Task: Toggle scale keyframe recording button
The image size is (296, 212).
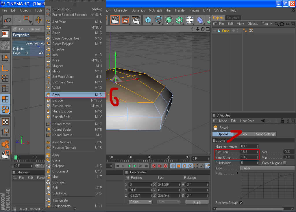Action: [179, 166]
